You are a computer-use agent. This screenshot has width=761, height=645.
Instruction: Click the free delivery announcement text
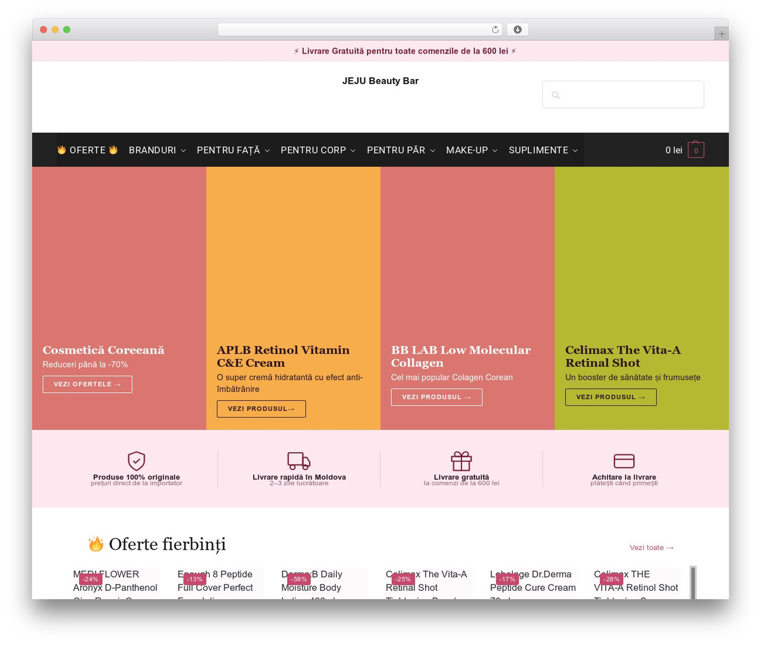point(405,51)
